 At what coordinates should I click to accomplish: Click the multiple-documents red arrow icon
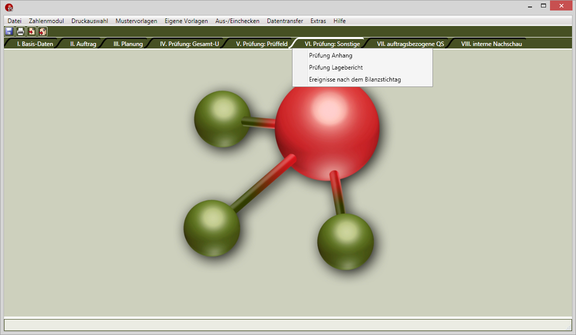click(x=42, y=31)
